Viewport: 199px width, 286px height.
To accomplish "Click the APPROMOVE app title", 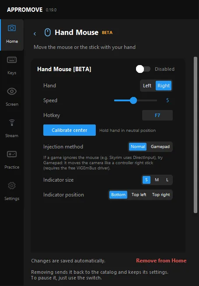I will [x=24, y=10].
